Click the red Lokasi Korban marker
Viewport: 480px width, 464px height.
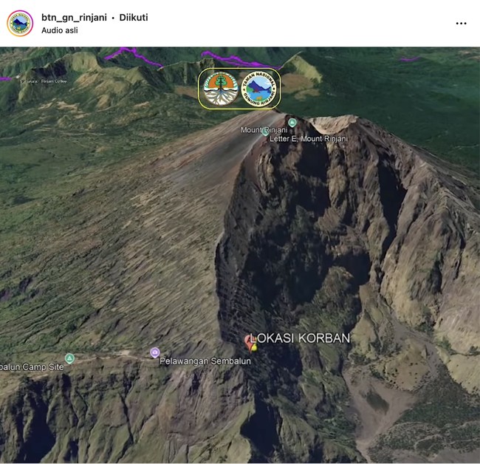[x=251, y=341]
